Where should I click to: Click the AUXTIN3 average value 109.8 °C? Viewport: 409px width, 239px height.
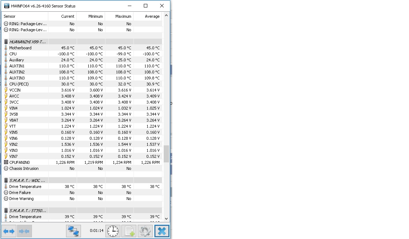tap(152, 78)
